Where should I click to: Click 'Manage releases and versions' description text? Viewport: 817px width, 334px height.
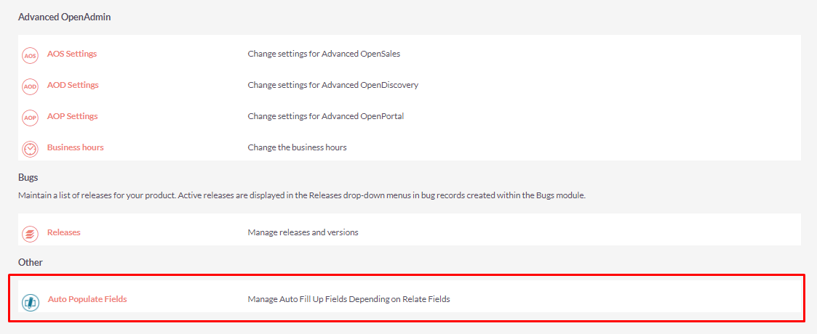click(303, 232)
